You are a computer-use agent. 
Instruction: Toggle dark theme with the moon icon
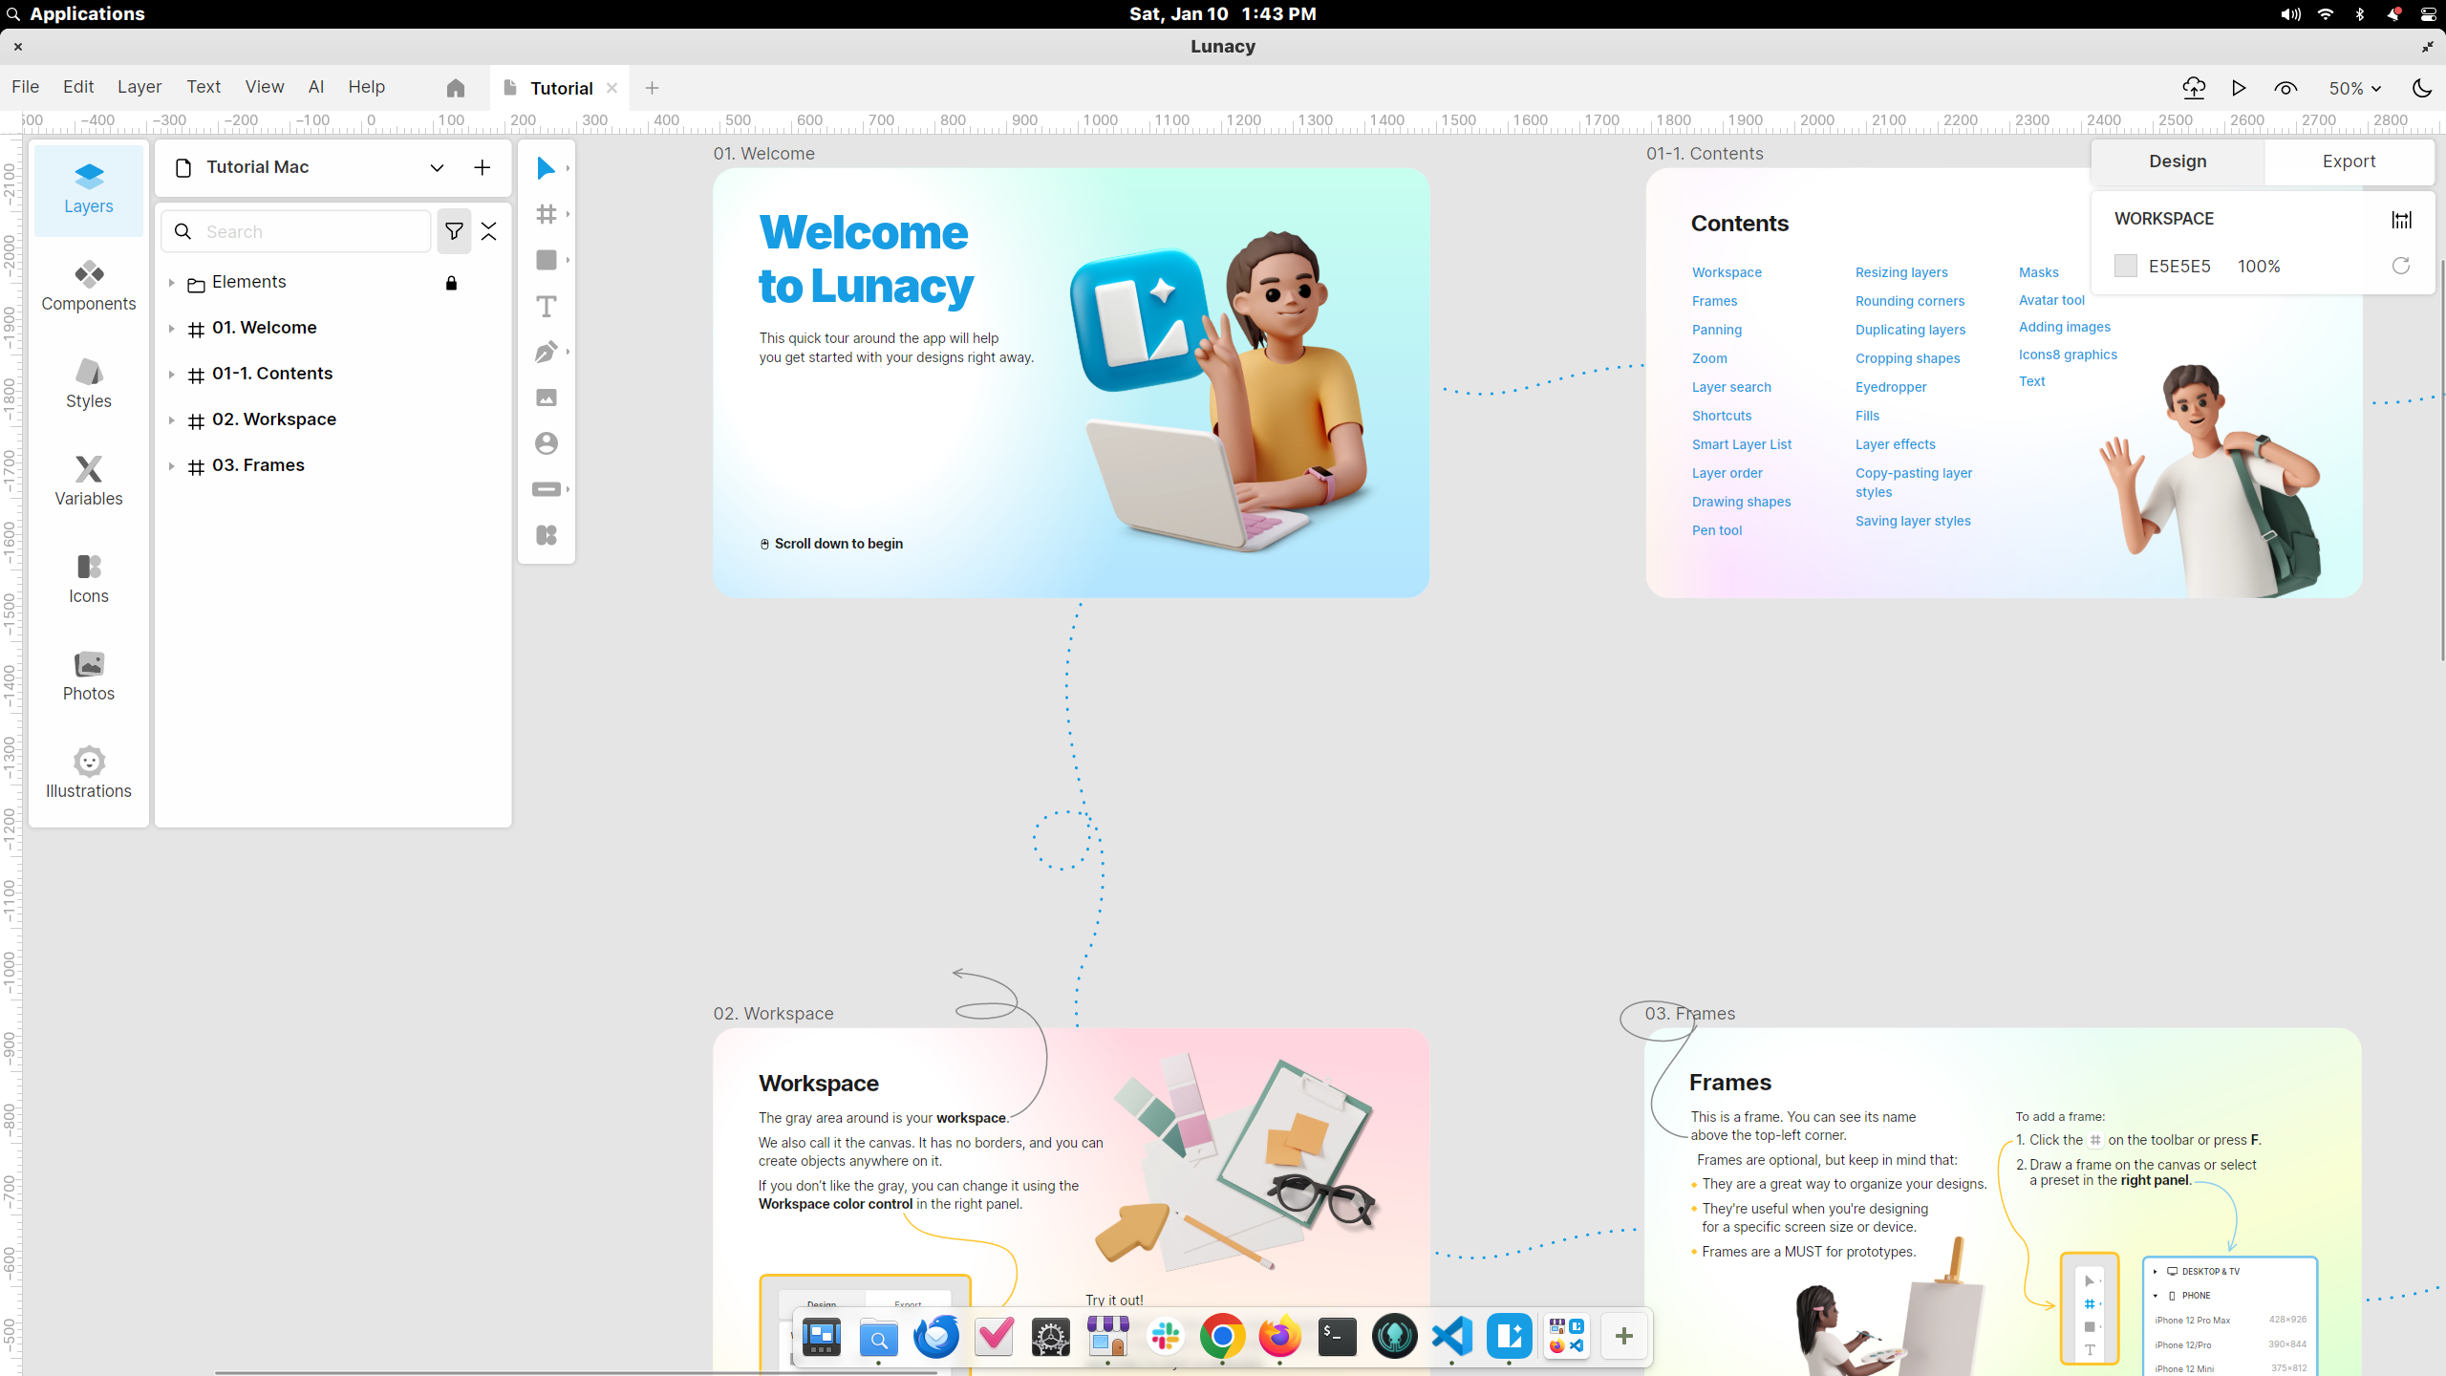point(2421,88)
